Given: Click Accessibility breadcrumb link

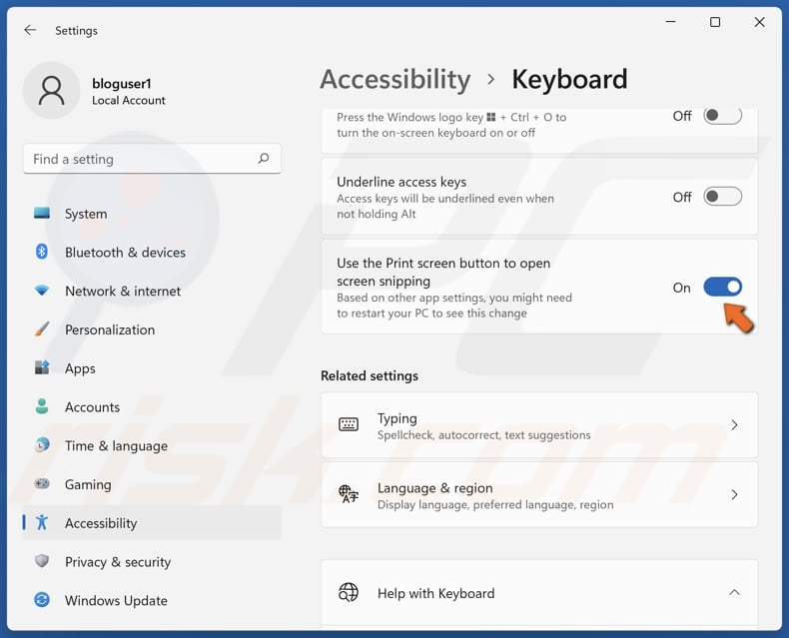Looking at the screenshot, I should pos(395,80).
